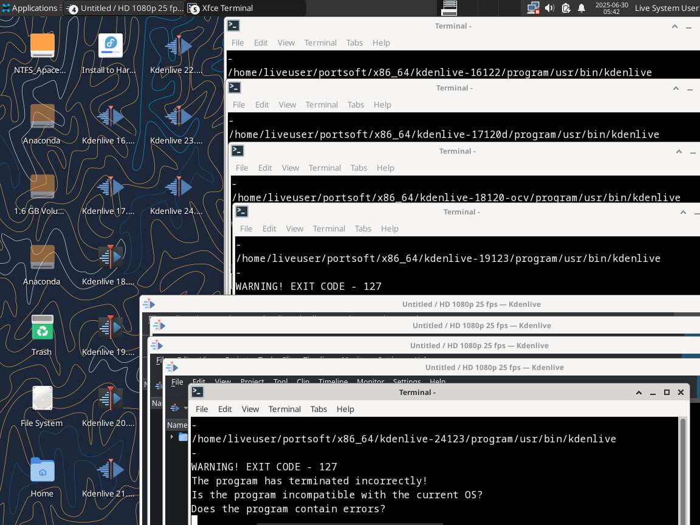
Task: Click the Kdenlive logo icon in the bin toolbar
Action: [175, 408]
